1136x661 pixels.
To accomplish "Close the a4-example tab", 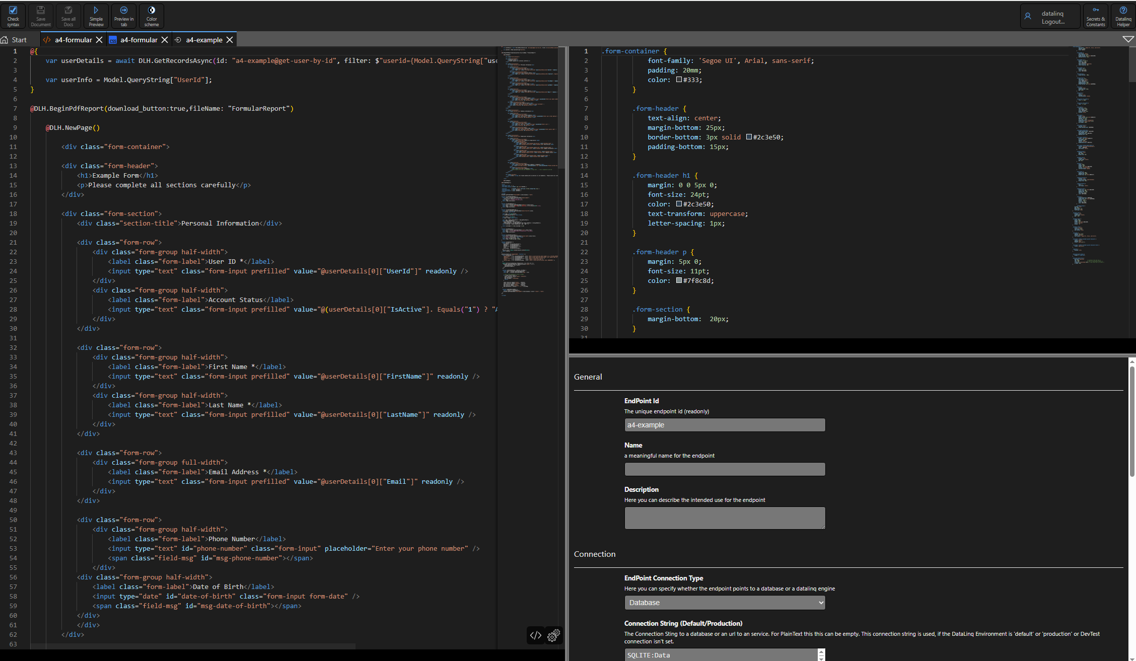I will click(230, 40).
